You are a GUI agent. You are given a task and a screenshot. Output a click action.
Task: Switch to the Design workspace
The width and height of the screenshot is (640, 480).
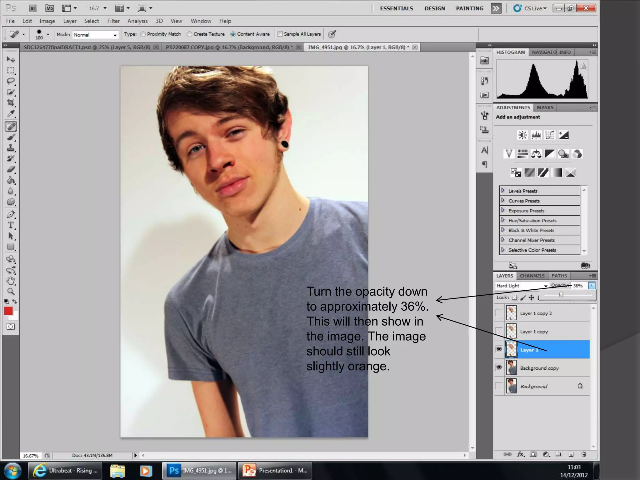click(434, 8)
